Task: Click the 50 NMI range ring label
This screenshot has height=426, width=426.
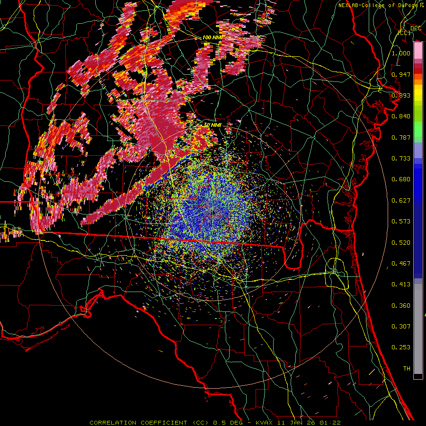Action: coord(213,125)
